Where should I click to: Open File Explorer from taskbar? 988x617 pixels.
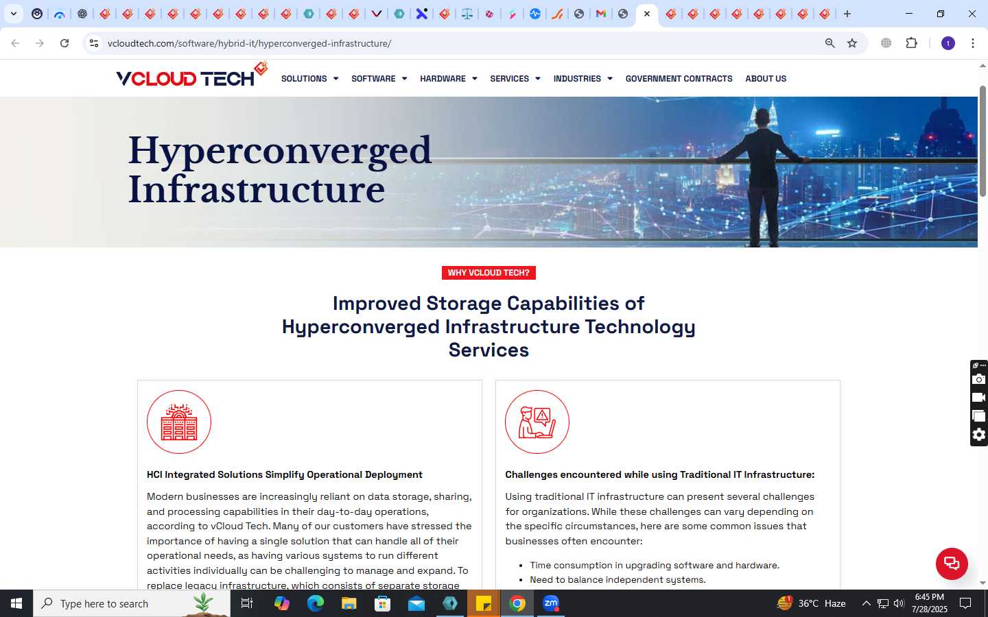pos(349,603)
